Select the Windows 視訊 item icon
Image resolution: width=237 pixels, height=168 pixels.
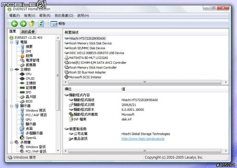[x=22, y=110]
